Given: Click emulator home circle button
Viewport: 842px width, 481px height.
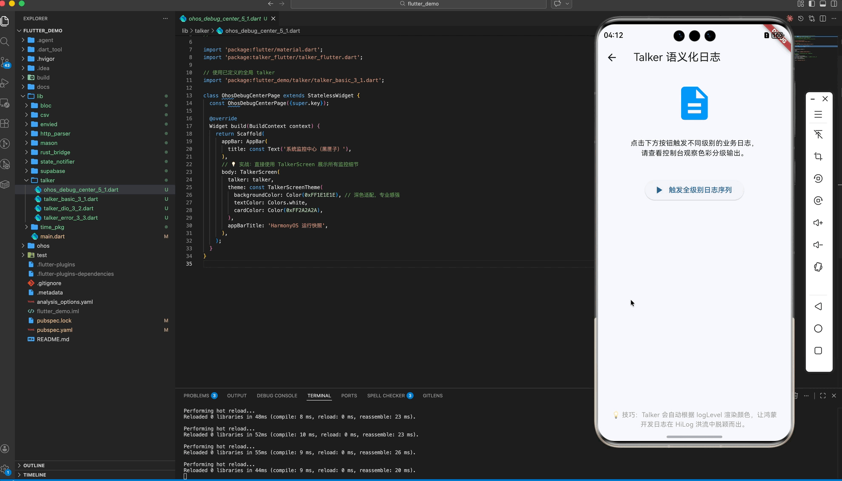Looking at the screenshot, I should pos(818,328).
